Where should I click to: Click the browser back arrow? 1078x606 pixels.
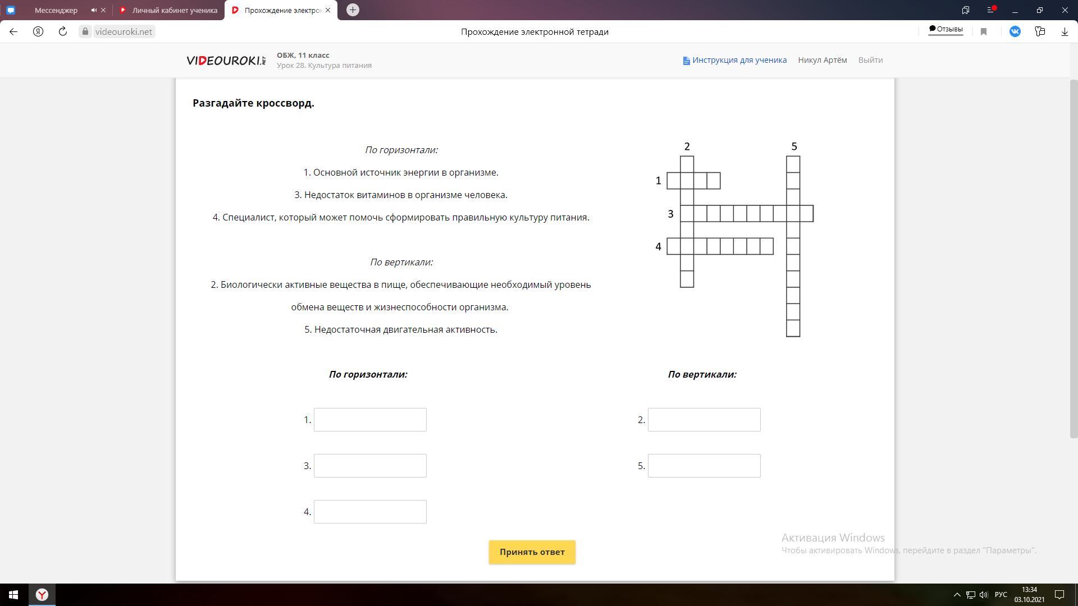tap(13, 31)
